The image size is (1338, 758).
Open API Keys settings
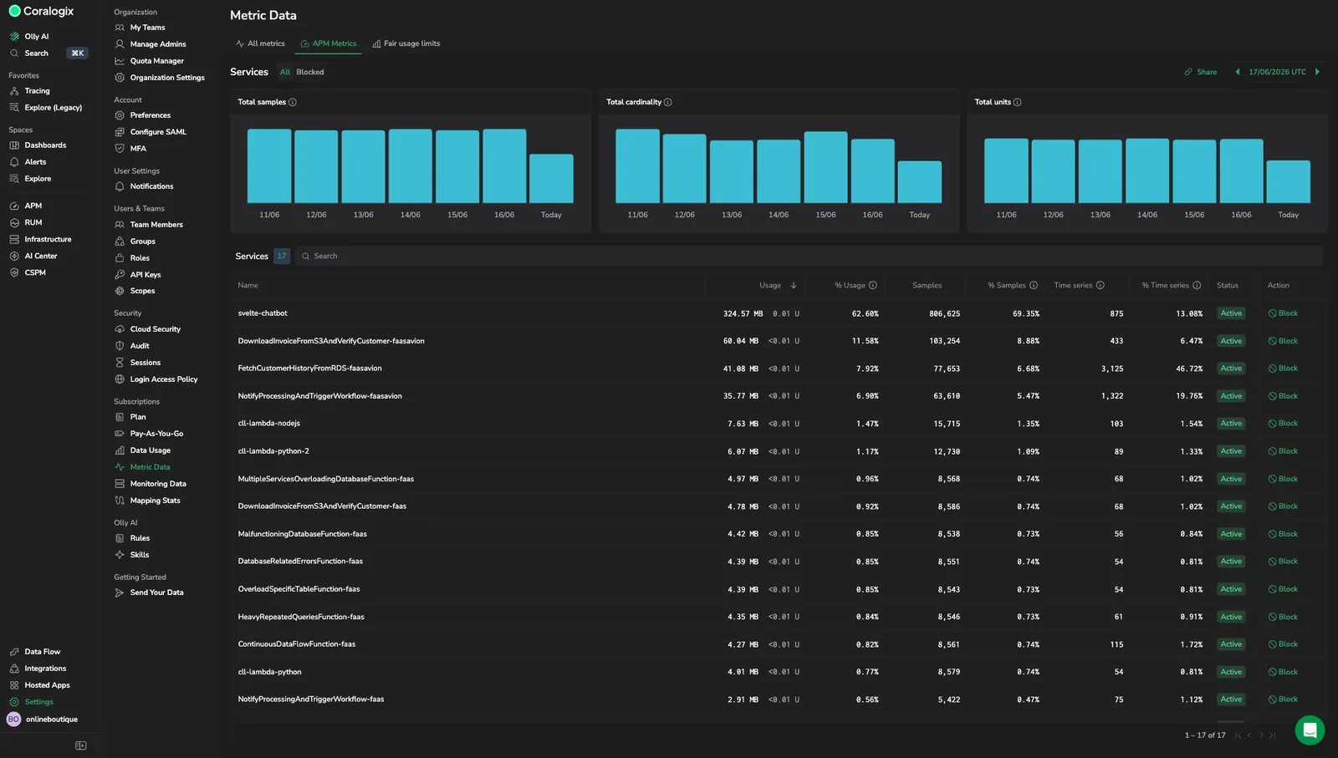tap(145, 274)
